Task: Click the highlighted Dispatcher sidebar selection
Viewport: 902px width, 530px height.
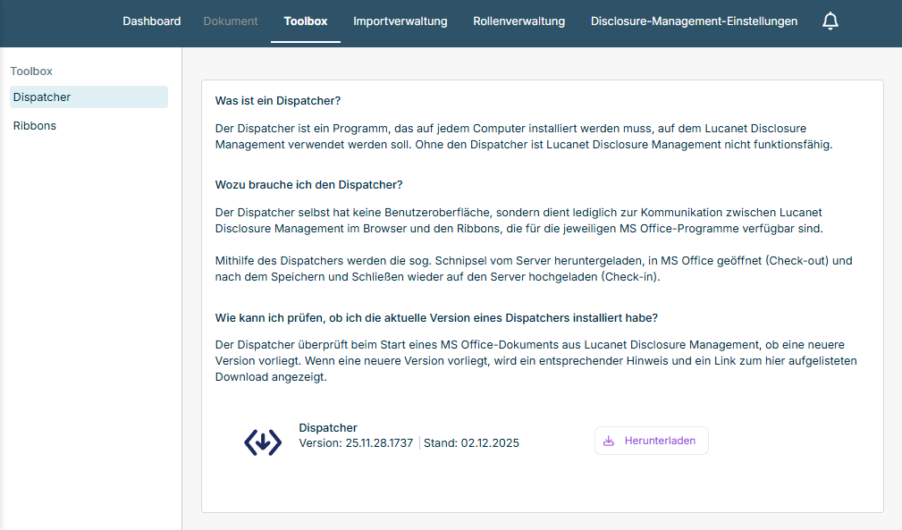Action: pyautogui.click(x=89, y=97)
